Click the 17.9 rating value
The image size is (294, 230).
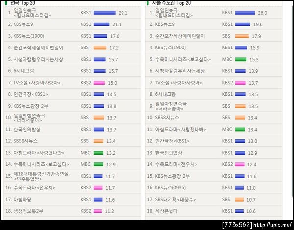[x=256, y=36]
